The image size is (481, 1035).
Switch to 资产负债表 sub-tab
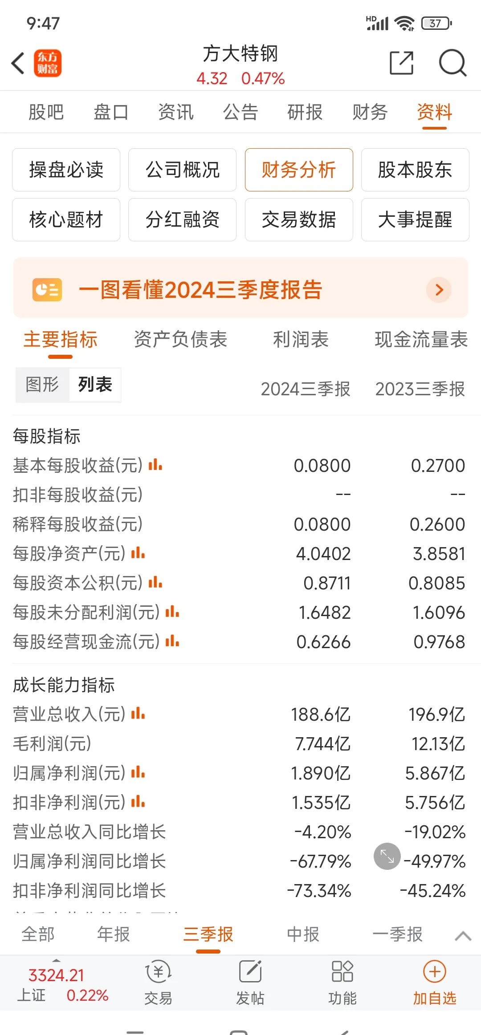click(x=181, y=340)
